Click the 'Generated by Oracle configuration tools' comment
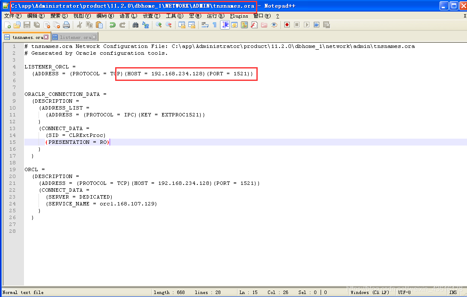 [x=96, y=53]
